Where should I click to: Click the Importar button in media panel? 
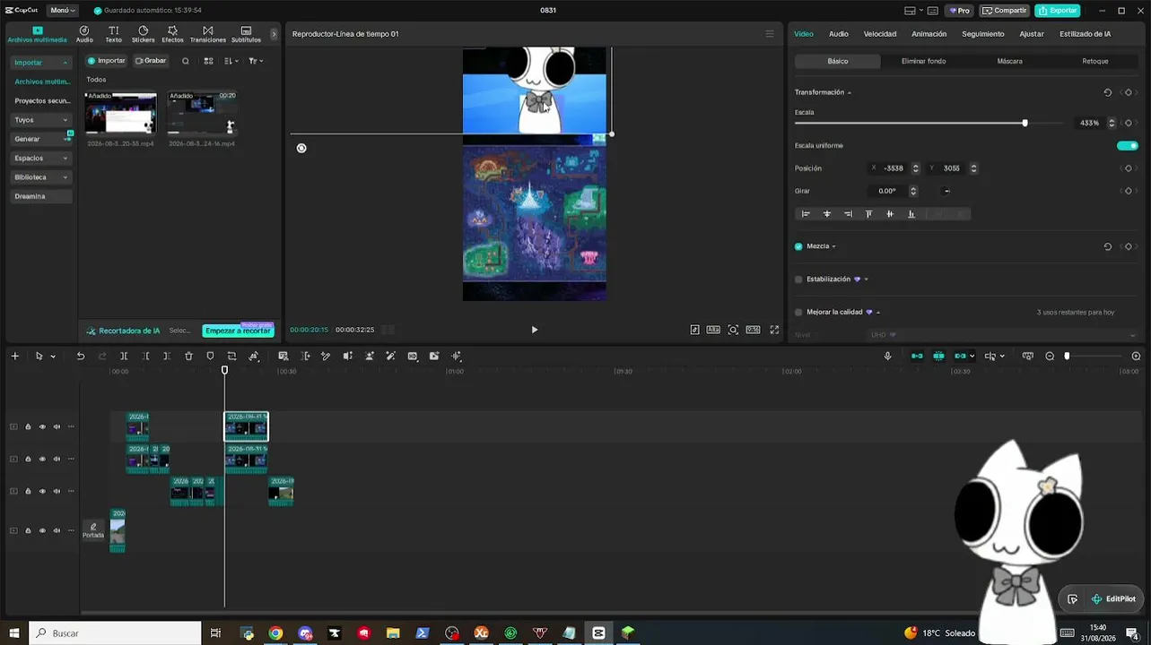[107, 61]
